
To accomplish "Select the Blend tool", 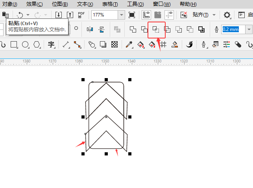I will tap(92, 44).
